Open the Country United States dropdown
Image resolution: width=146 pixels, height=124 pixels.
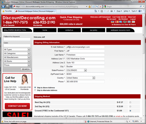(x=81, y=78)
